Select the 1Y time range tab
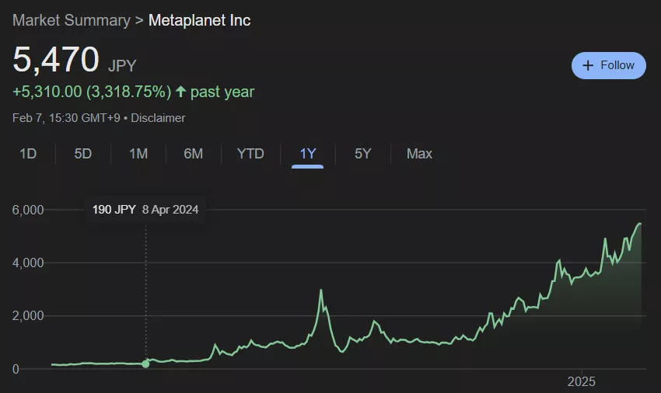Image resolution: width=661 pixels, height=393 pixels. click(x=308, y=154)
